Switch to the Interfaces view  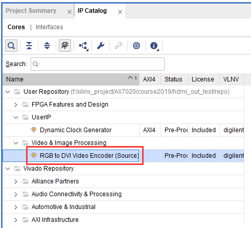(x=50, y=27)
